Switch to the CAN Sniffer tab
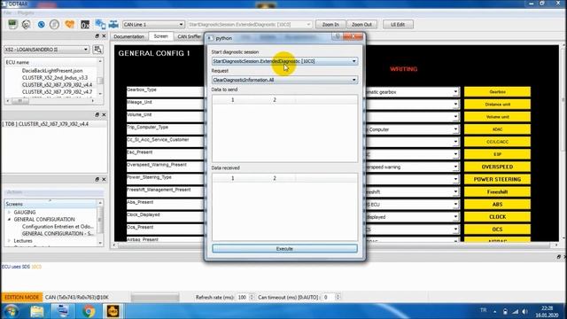 click(189, 36)
